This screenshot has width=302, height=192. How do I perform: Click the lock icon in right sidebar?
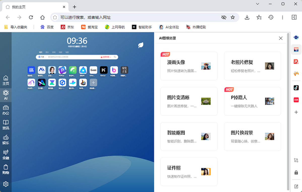coord(296,173)
